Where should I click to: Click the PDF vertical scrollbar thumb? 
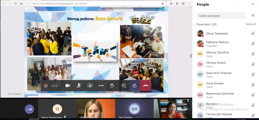click(191, 56)
